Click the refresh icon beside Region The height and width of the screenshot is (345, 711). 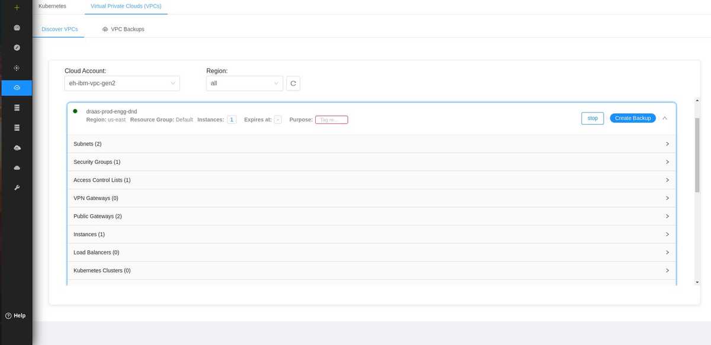pyautogui.click(x=293, y=83)
